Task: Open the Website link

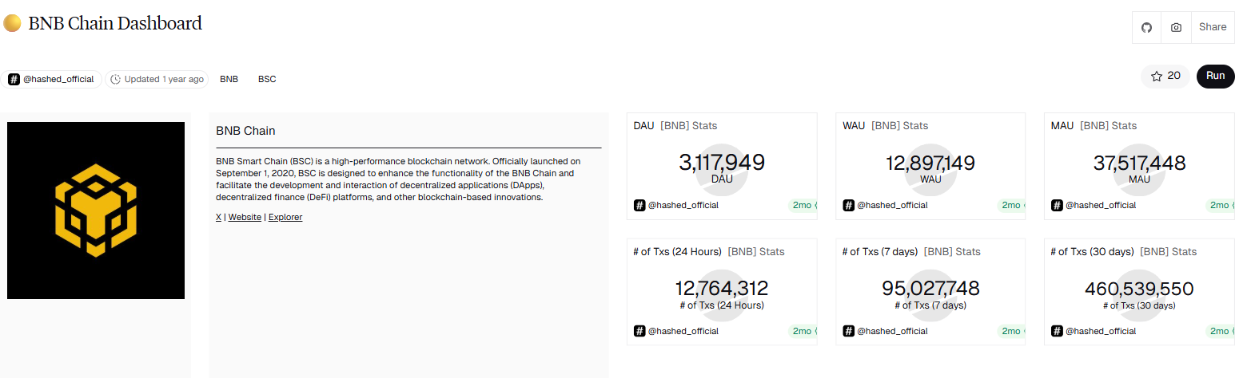Action: 245,217
